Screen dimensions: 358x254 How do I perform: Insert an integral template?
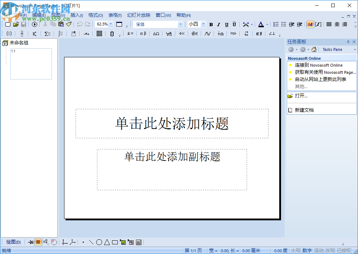[x=61, y=33]
